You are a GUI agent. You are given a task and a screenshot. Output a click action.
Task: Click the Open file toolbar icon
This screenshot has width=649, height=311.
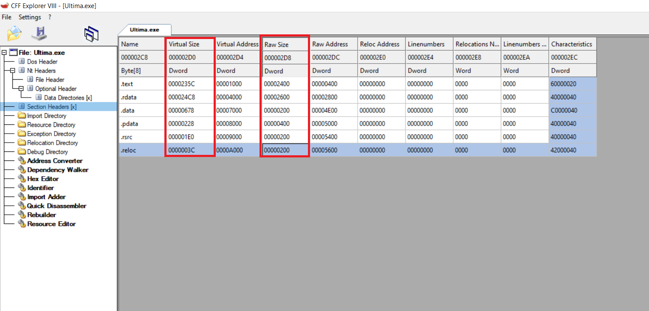click(x=14, y=34)
